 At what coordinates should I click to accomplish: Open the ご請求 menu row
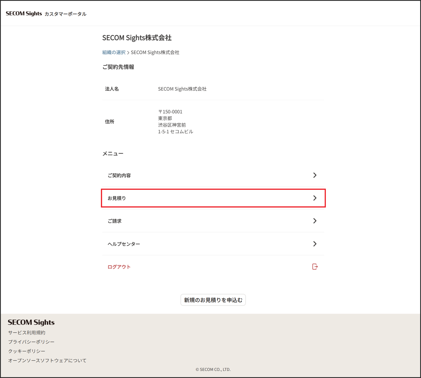(x=213, y=221)
